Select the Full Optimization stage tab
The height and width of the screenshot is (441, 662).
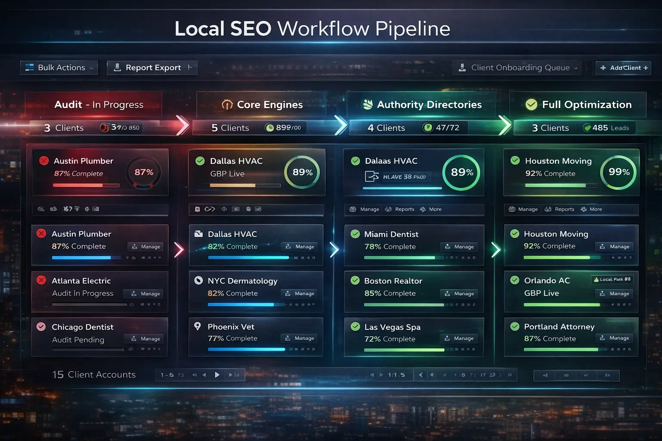click(578, 104)
